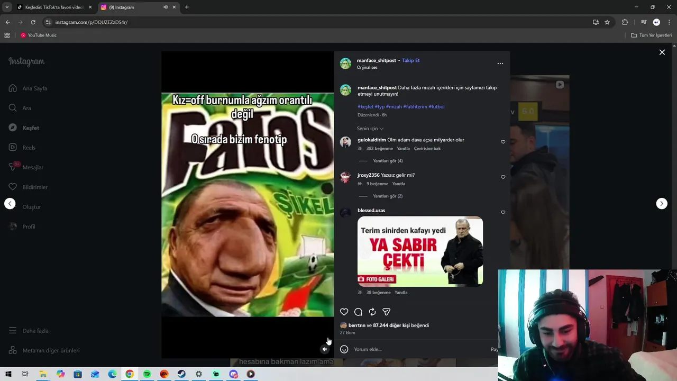Open the blessed.uras username link
Viewport: 677px width, 381px height.
[371, 211]
